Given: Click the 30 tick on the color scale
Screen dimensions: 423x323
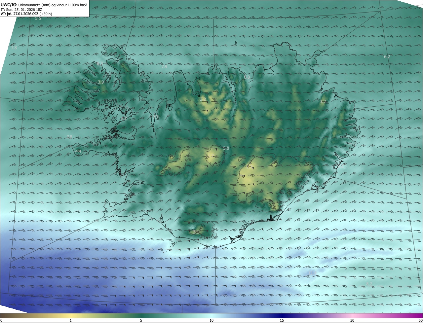Looking at the screenshot, I should [352, 320].
